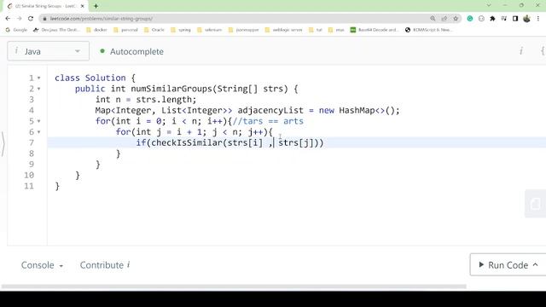Click 'checkIsSimilar' in line 7
Viewport: 546px width, 307px height.
click(x=187, y=142)
